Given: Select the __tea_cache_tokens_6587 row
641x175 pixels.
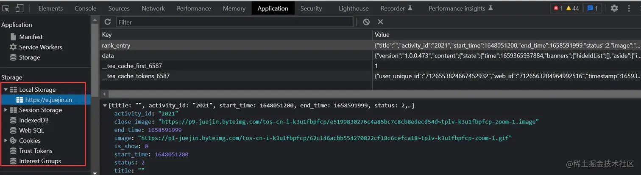Looking at the screenshot, I should click(x=236, y=76).
